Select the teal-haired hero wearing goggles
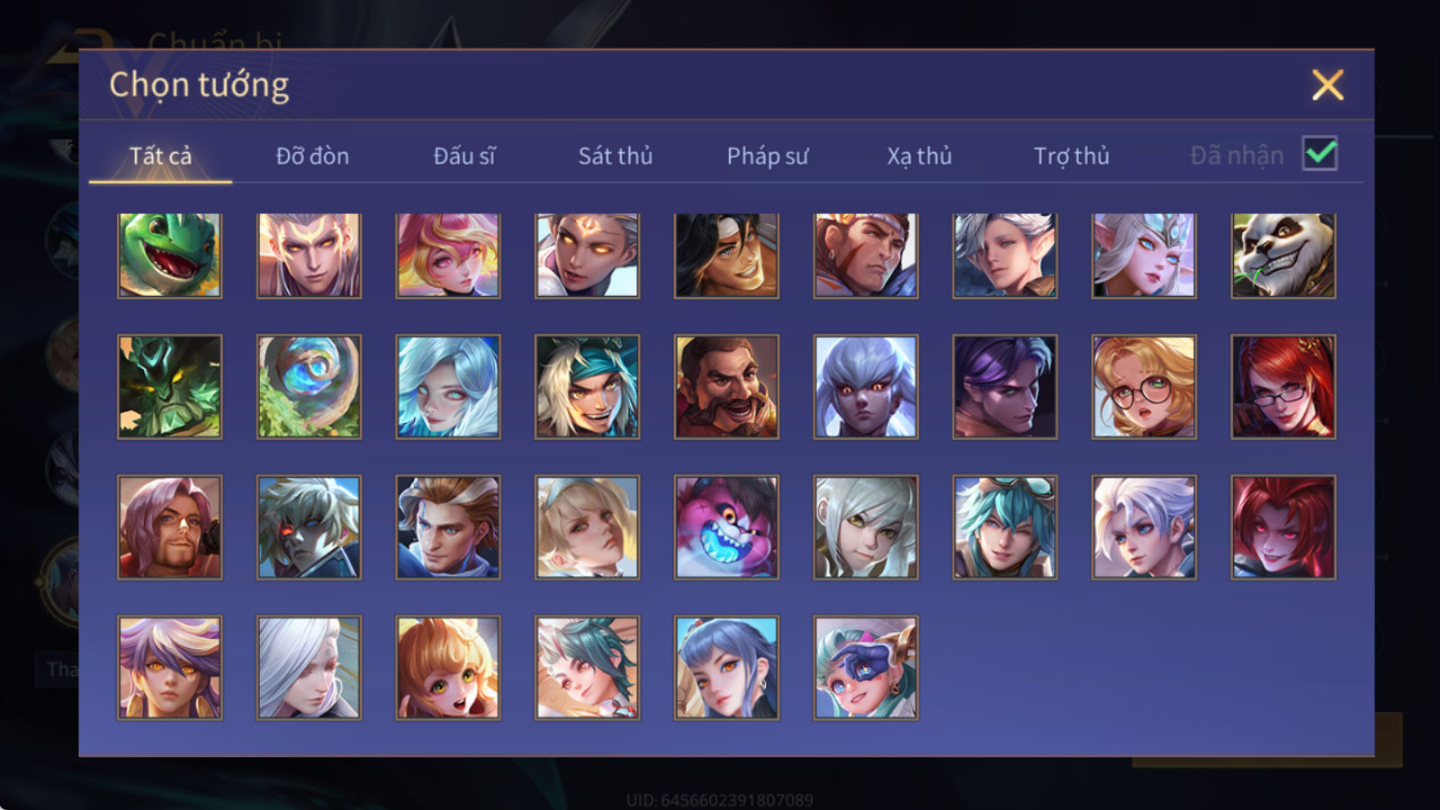 click(x=1004, y=527)
